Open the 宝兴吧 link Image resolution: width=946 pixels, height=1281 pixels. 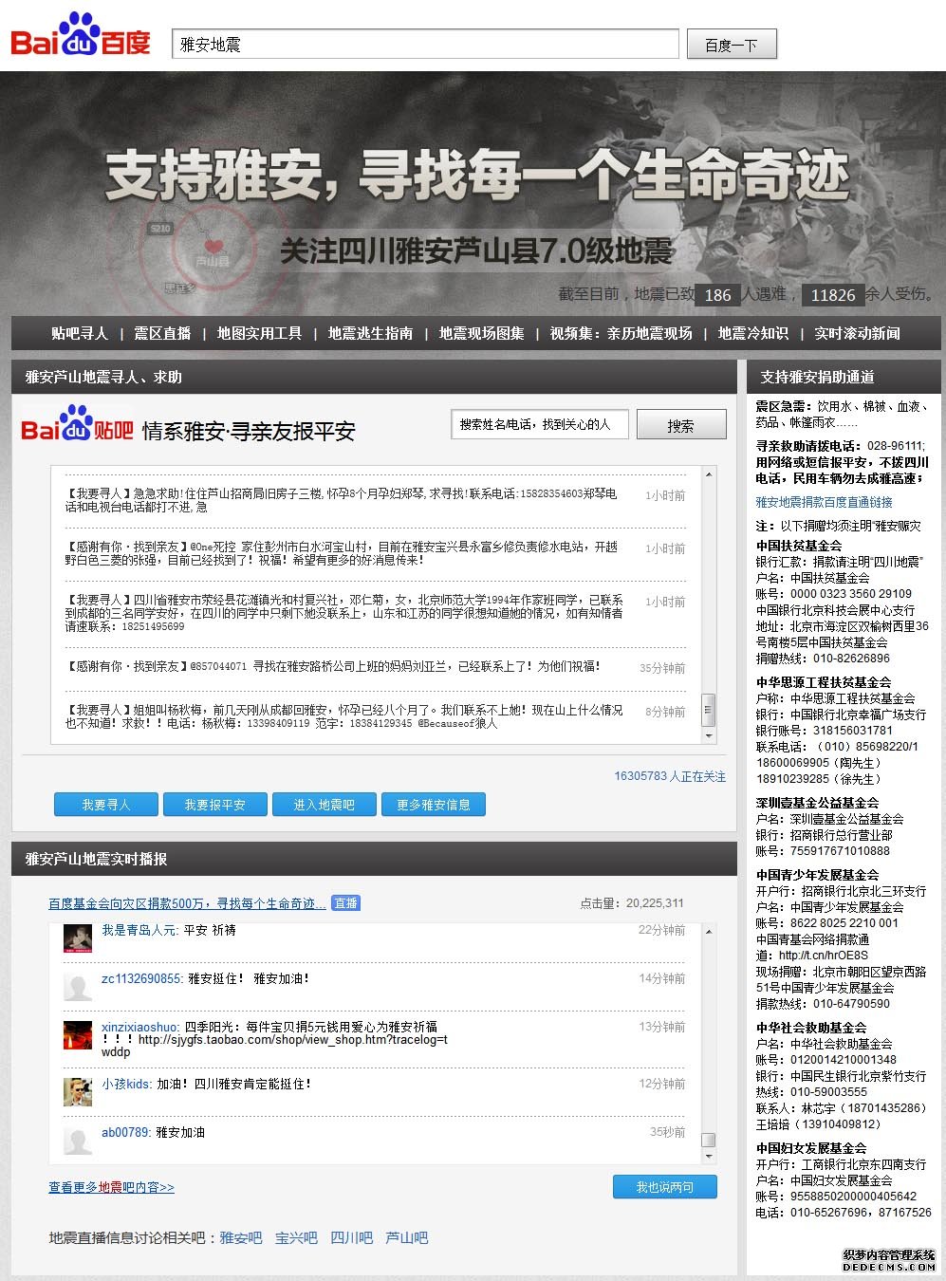pyautogui.click(x=296, y=1238)
